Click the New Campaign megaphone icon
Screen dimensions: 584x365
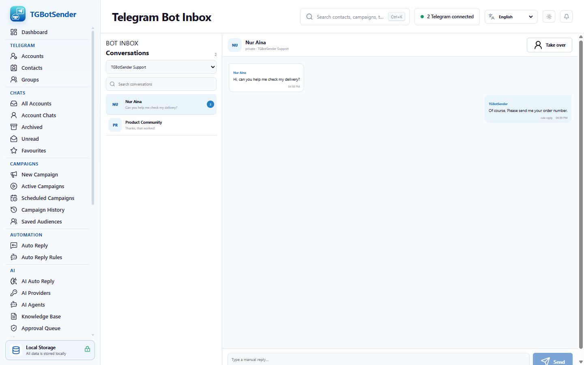14,174
